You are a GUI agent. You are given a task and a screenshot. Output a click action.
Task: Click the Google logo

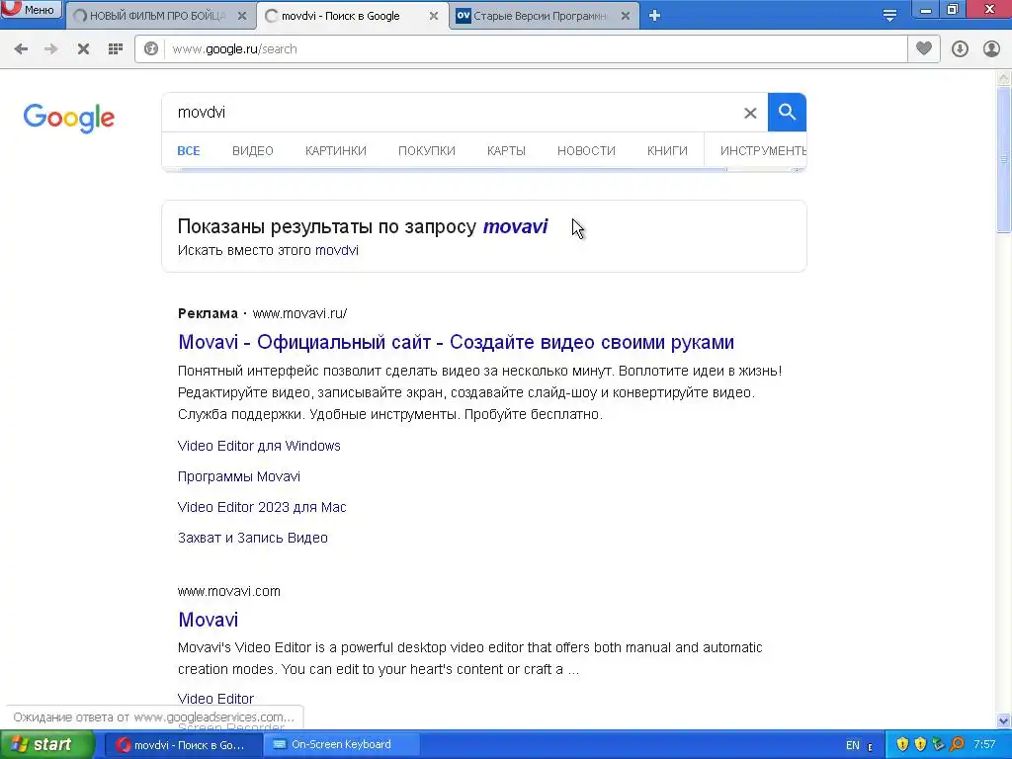point(68,118)
